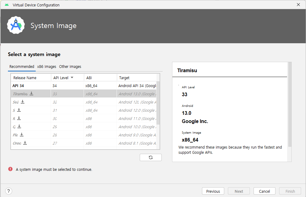Viewport: 306px width, 197px height.
Task: Click API level 27 cell
Action: tap(67, 143)
